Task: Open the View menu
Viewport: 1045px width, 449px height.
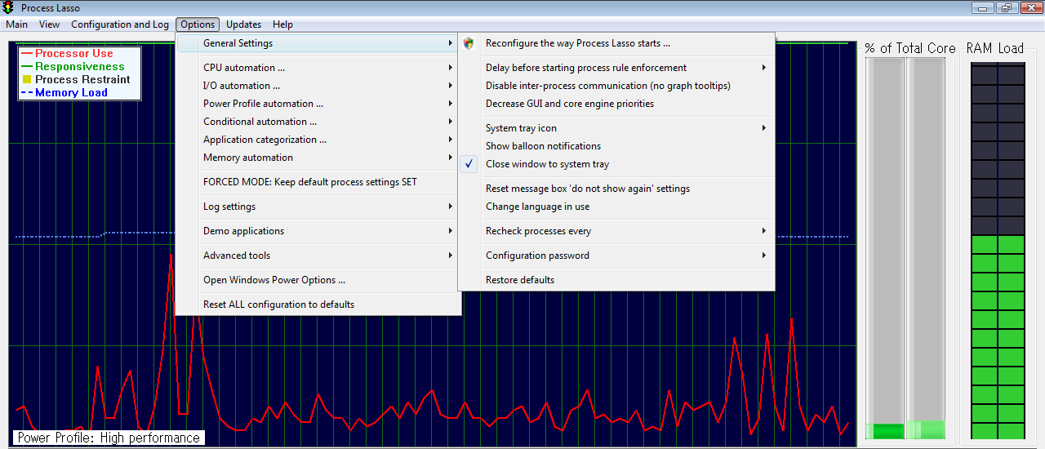Action: tap(49, 24)
